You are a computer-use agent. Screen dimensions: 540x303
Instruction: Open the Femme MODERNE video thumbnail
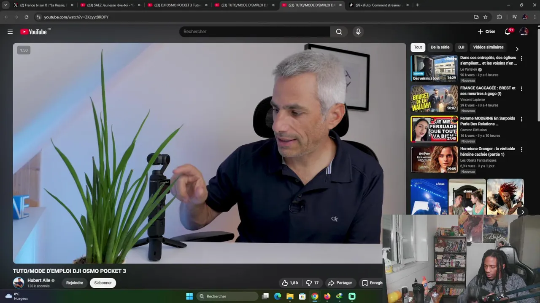(434, 129)
